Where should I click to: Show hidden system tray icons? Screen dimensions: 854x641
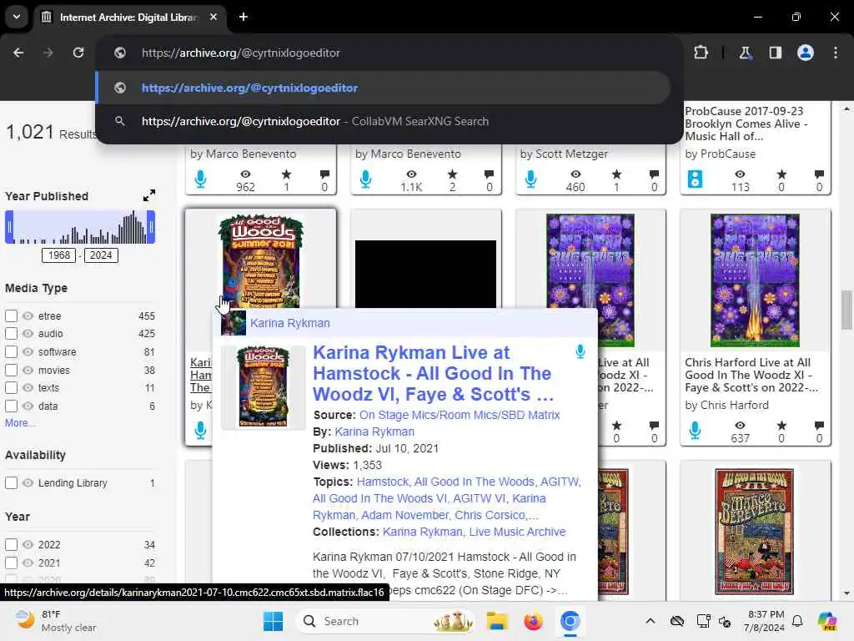click(x=651, y=621)
